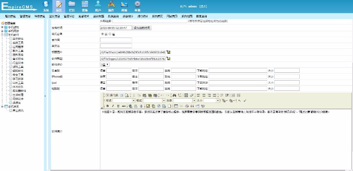Click 安卓版 下载地址 input field
Image resolution: width=353 pixels, height=171 pixels.
[238, 70]
